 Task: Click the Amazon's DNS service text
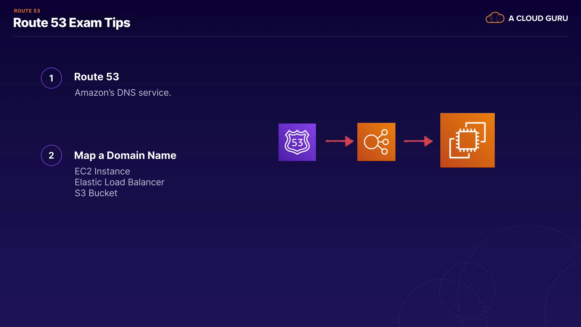pyautogui.click(x=123, y=93)
